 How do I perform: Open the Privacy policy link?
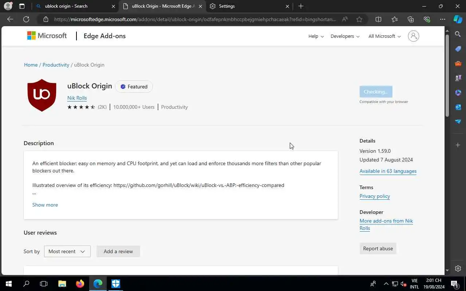(x=375, y=196)
